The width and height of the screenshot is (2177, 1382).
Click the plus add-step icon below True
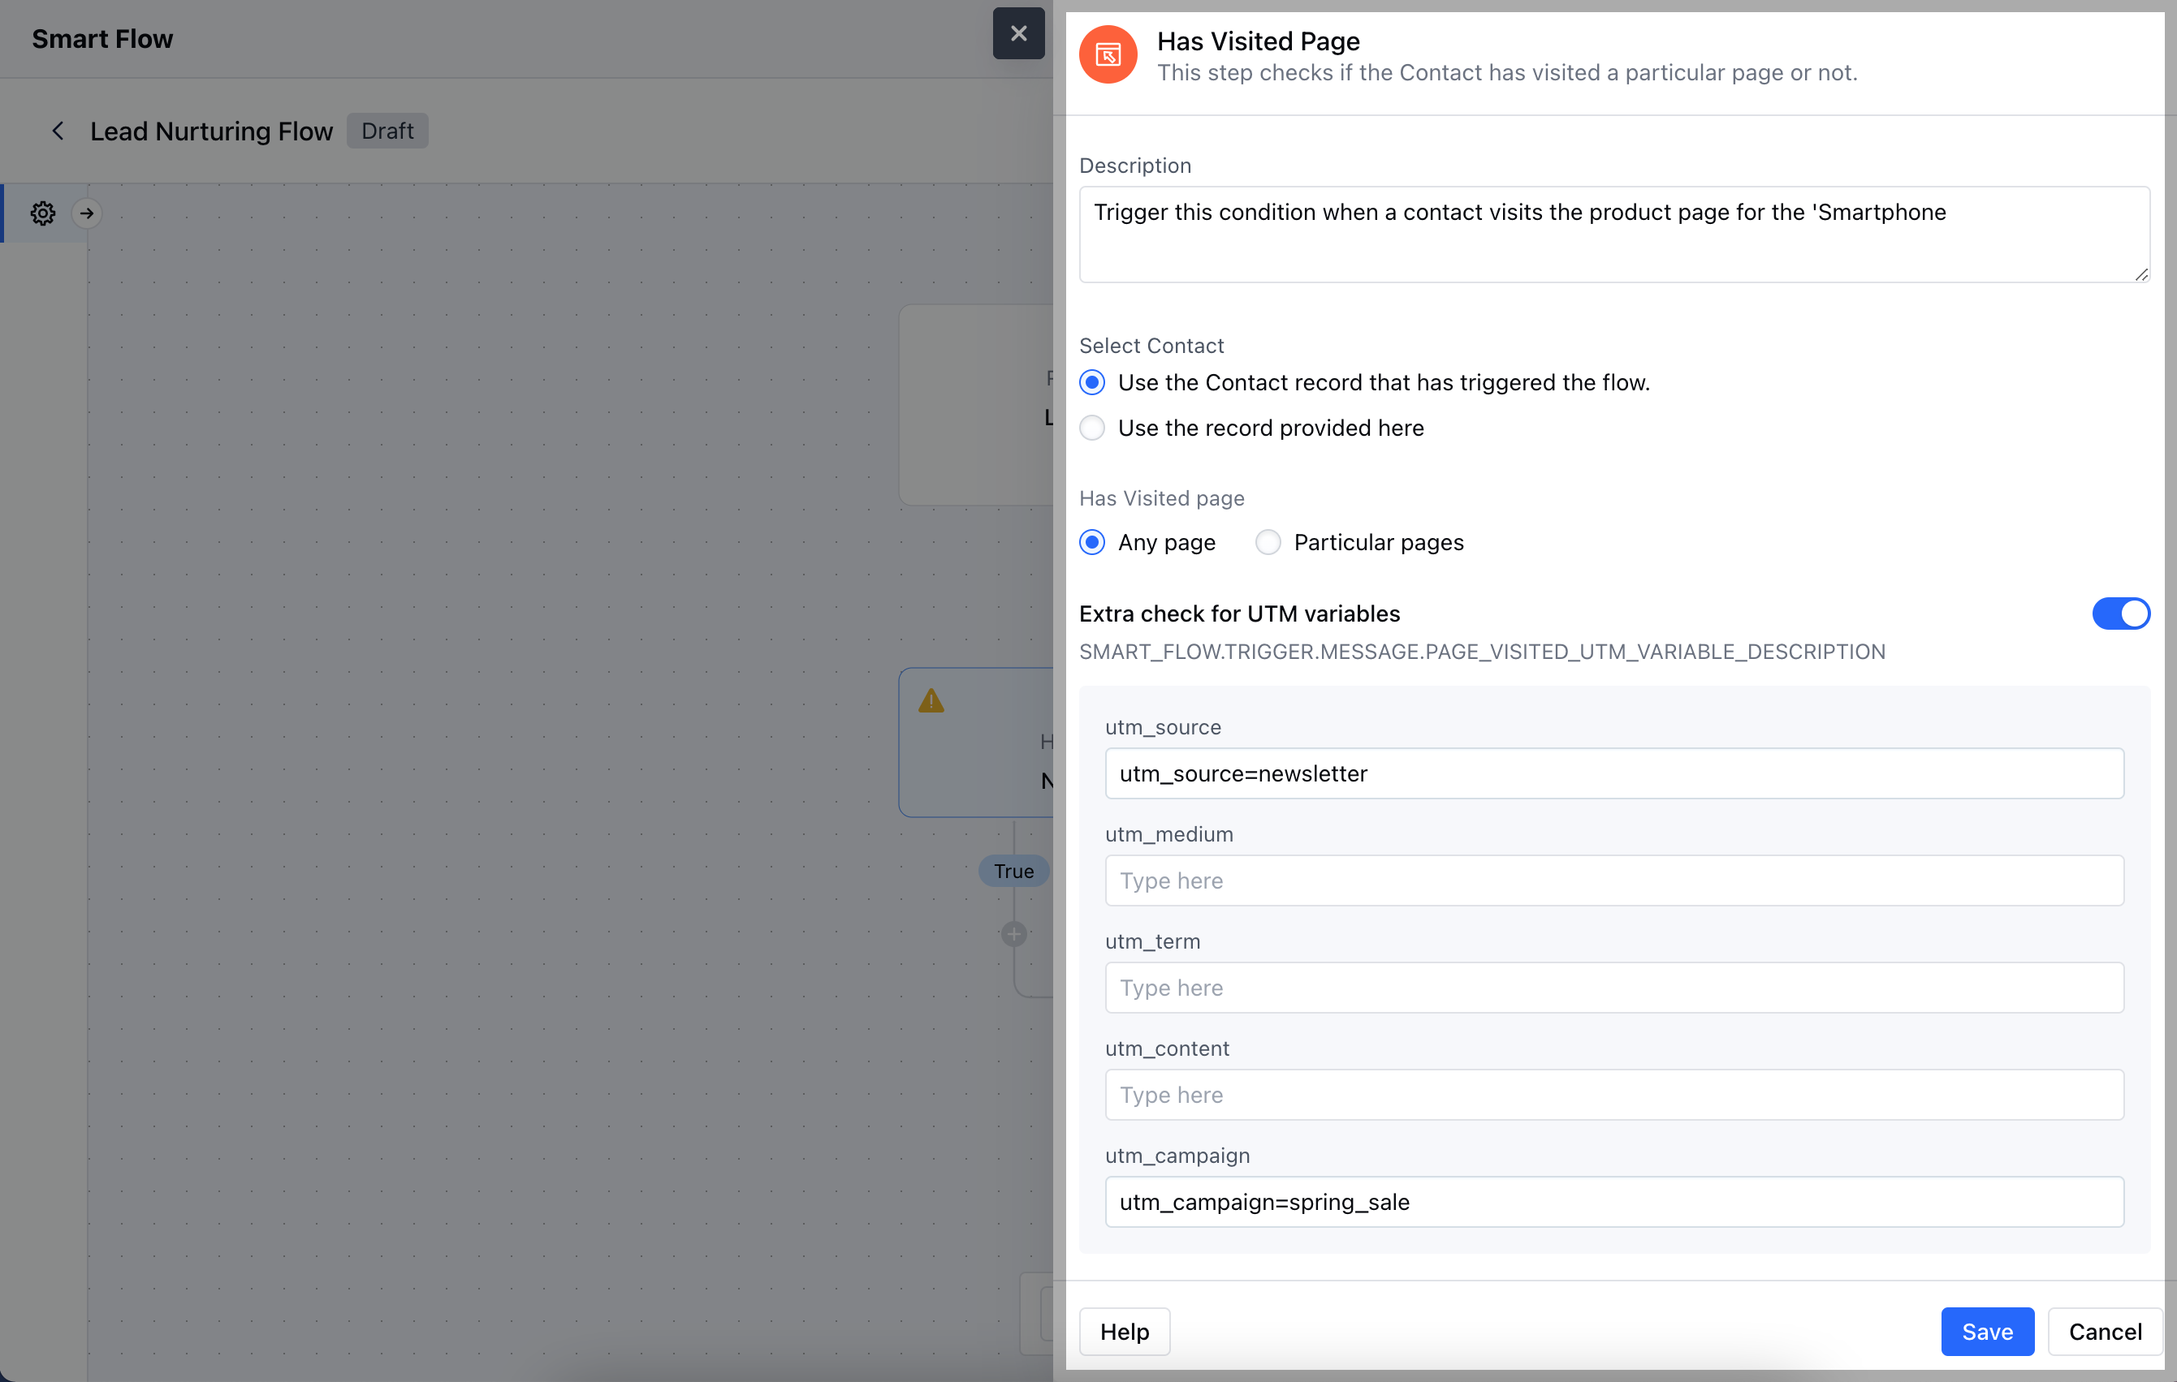click(1013, 934)
